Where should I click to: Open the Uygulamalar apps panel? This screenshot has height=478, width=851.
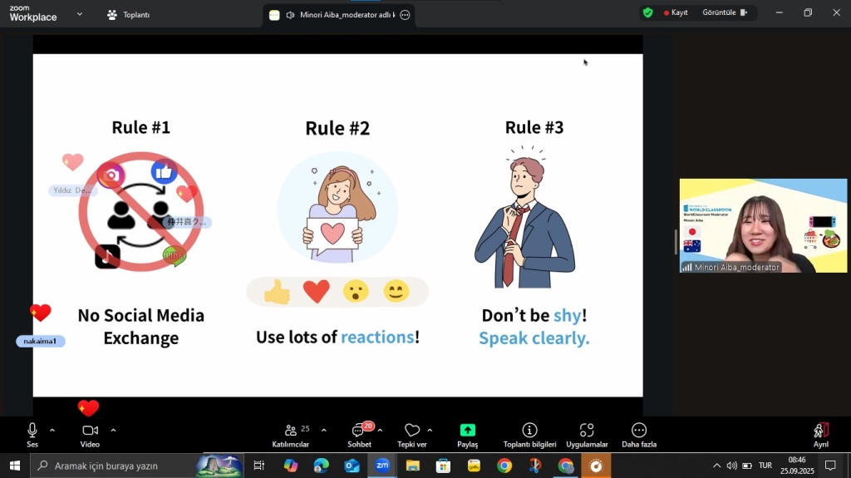pyautogui.click(x=587, y=435)
